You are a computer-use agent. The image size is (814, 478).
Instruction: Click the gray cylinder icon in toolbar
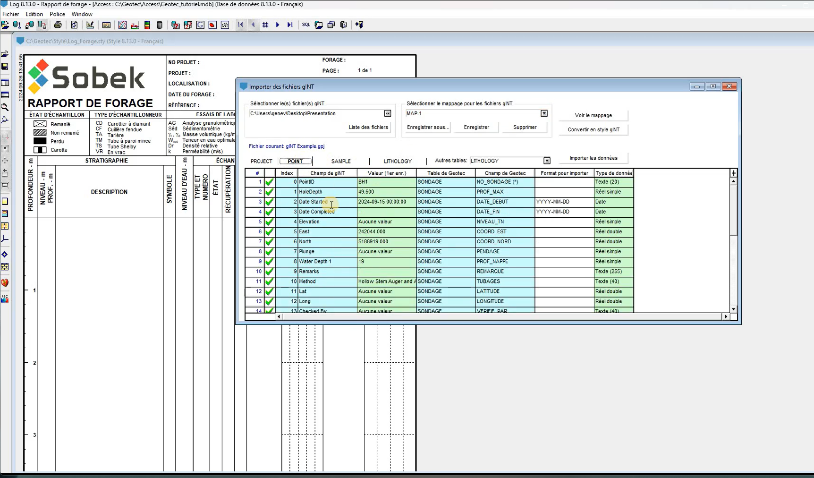click(x=160, y=25)
